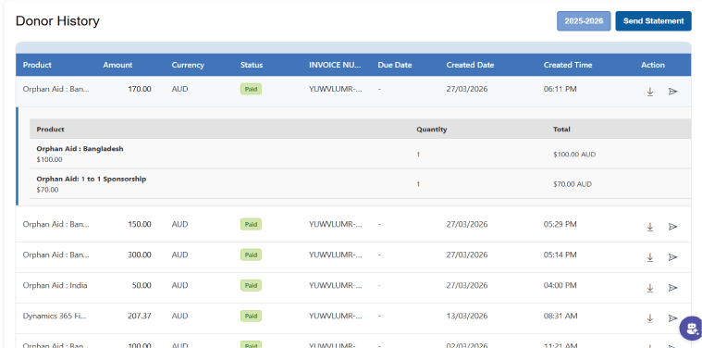The width and height of the screenshot is (702, 348).
Task: Sort by the Created Time column header
Action: point(568,65)
